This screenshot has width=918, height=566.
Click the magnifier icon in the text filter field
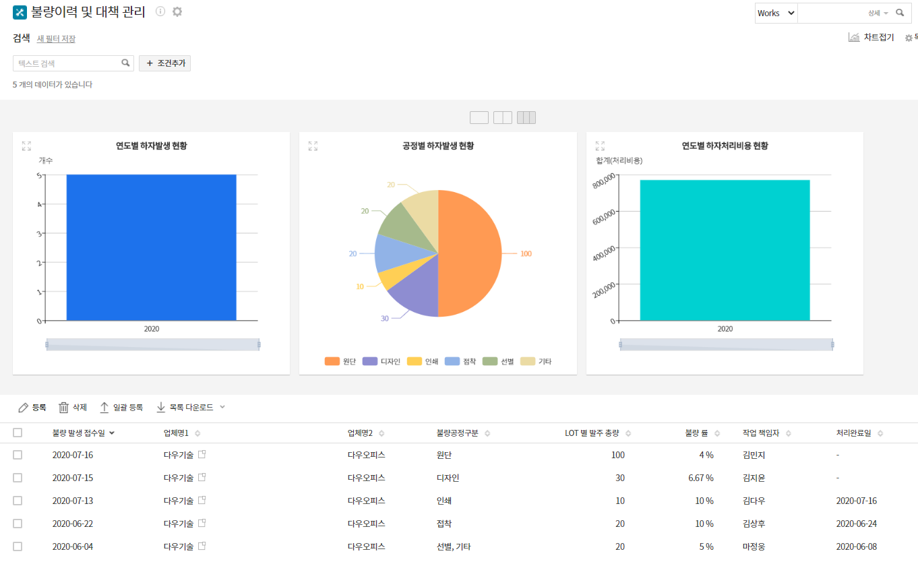125,63
